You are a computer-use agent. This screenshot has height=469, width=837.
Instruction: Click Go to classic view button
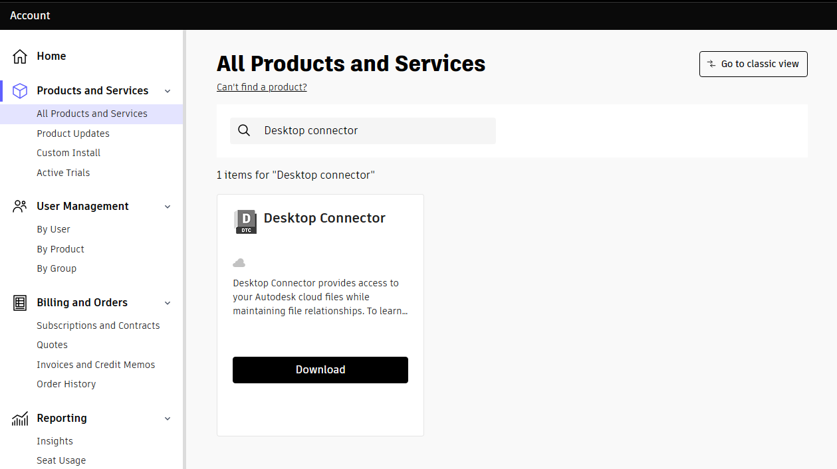click(x=753, y=64)
